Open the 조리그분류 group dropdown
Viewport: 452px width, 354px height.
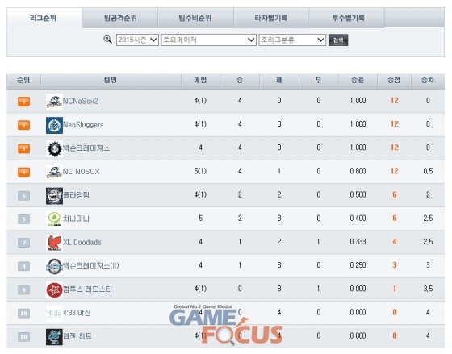pos(292,40)
